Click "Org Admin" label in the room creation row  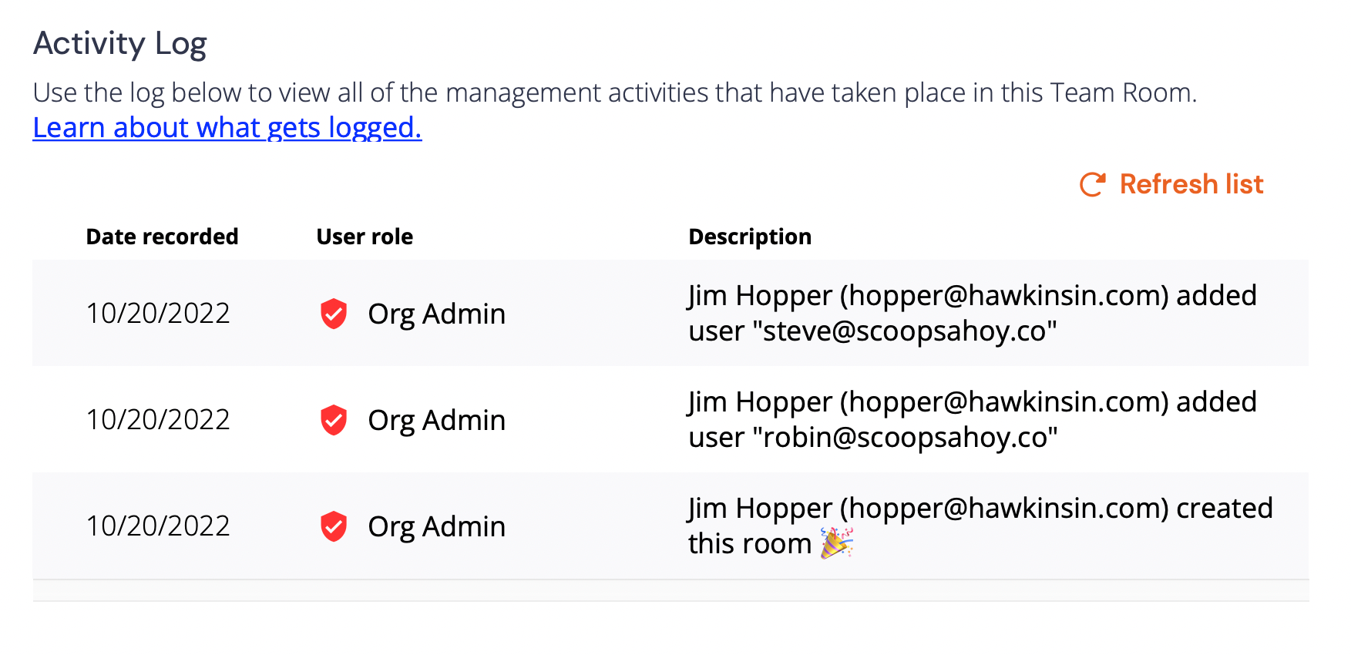[x=436, y=526]
